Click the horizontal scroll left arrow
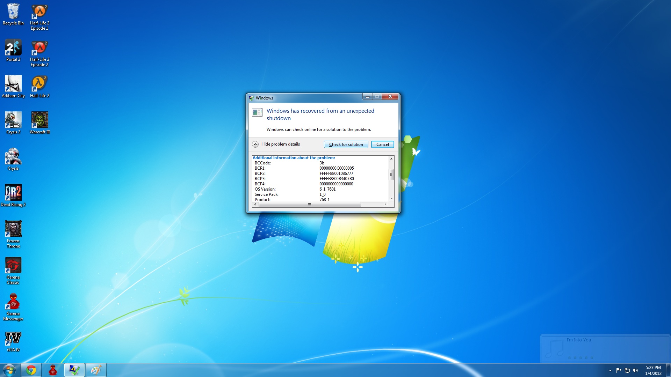This screenshot has width=671, height=377. (255, 205)
